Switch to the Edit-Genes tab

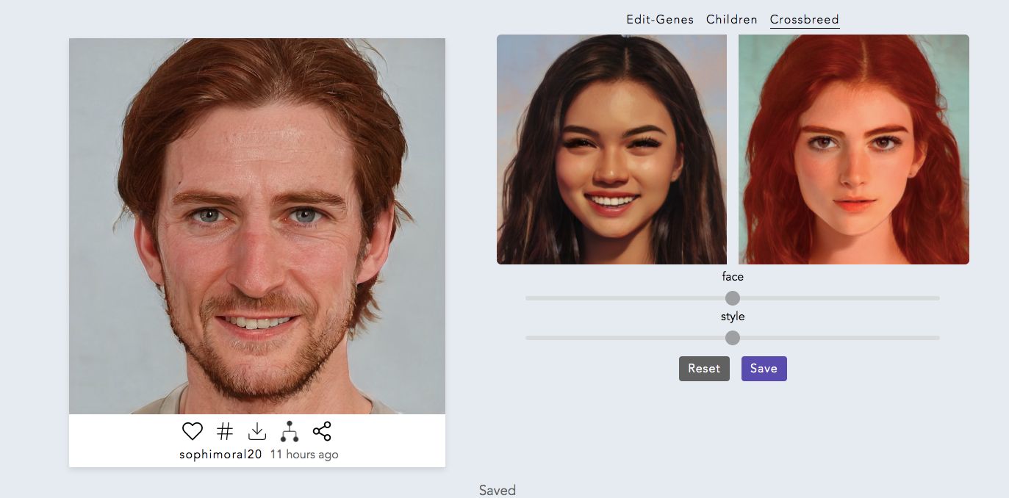click(x=659, y=20)
